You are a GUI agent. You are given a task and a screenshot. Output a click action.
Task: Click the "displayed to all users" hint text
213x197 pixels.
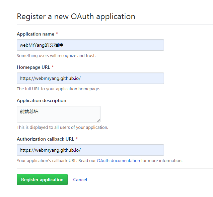pyautogui.click(x=62, y=128)
